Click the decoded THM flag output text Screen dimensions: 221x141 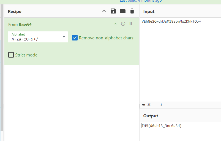pyautogui.click(x=162, y=126)
